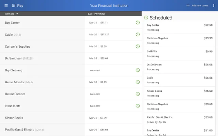218x136 pixels.
Task: Open the hamburger navigation menu
Action: coord(6,5)
